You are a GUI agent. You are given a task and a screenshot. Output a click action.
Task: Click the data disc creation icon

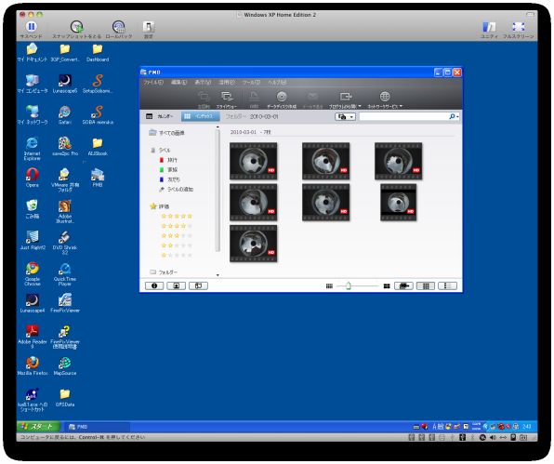click(282, 99)
